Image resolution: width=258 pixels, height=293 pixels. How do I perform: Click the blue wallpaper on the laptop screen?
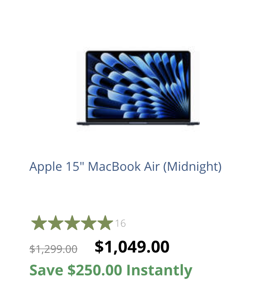tap(138, 85)
